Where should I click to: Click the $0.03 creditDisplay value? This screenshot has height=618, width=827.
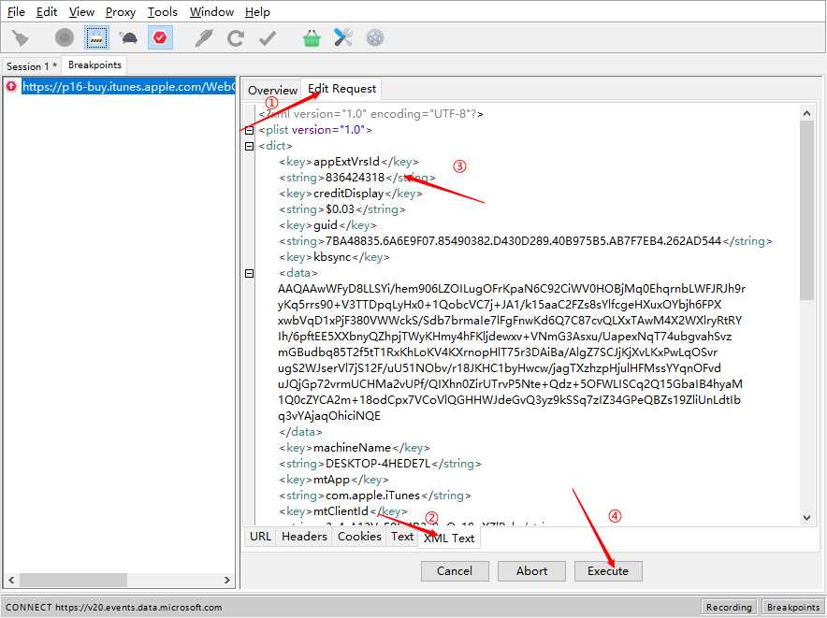pyautogui.click(x=341, y=209)
